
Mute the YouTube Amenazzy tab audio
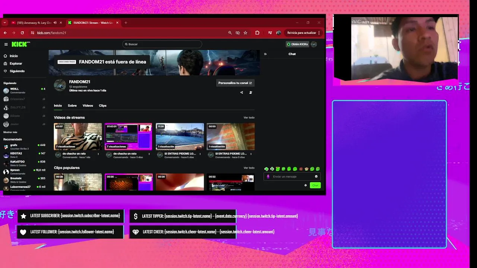[55, 23]
